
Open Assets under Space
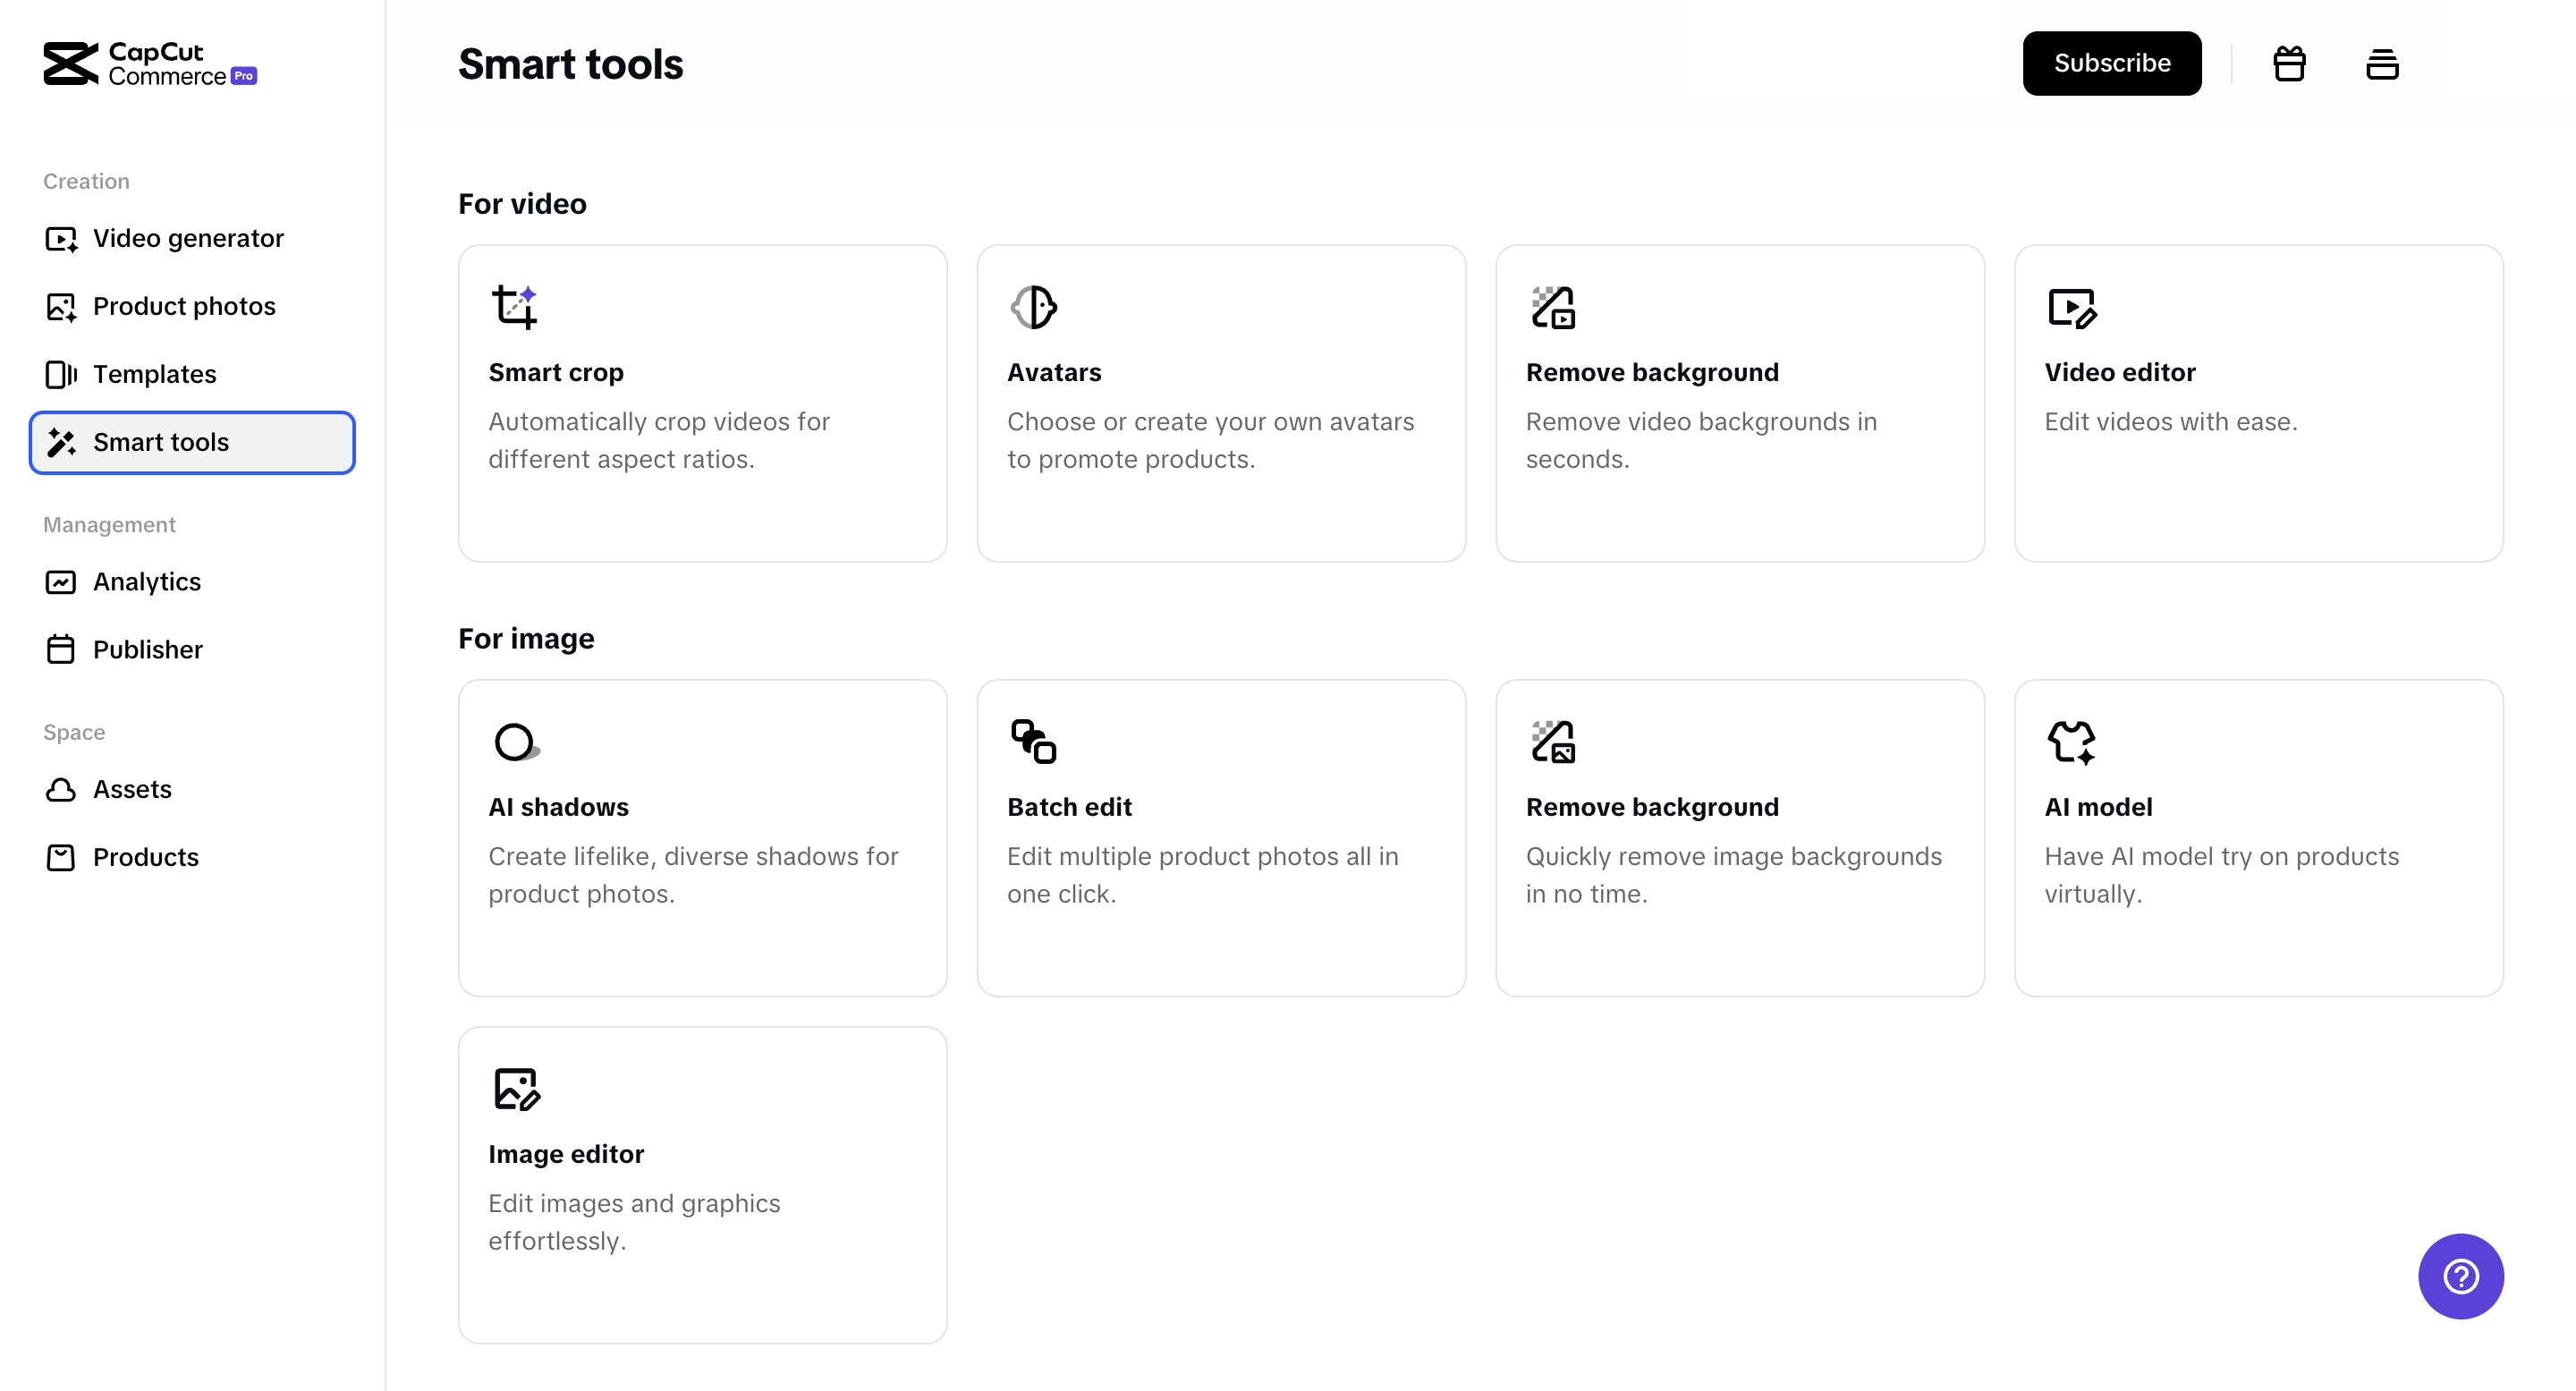point(132,790)
